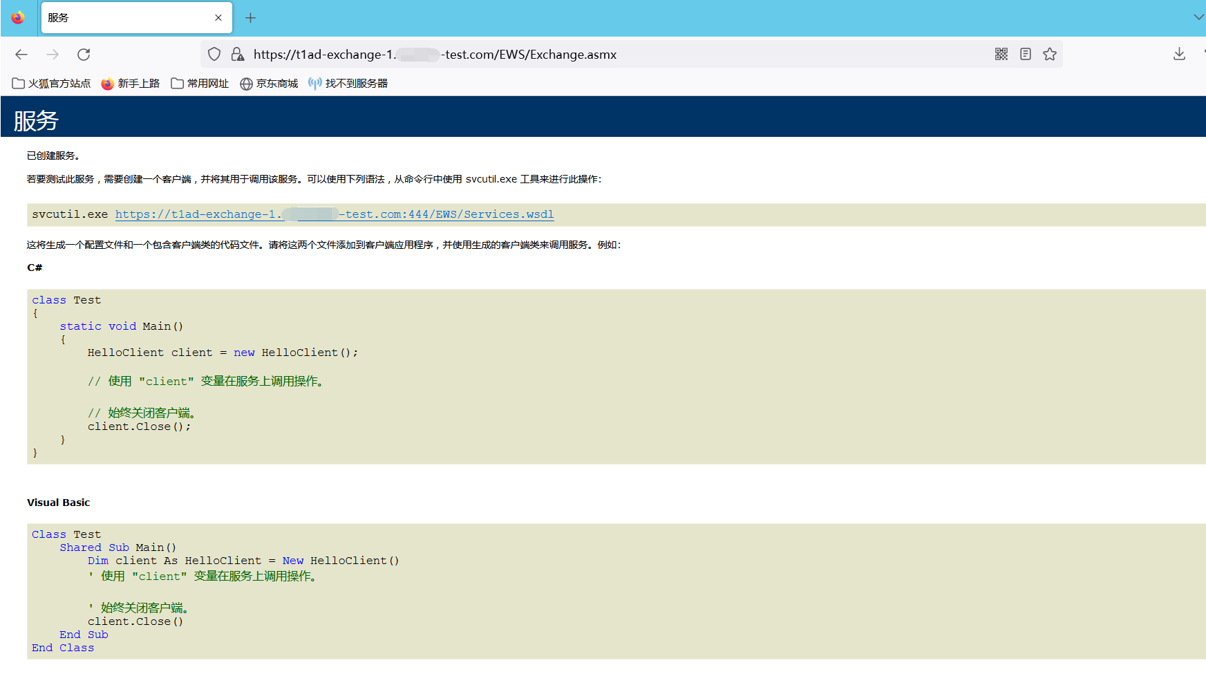Viewport: 1206px width, 674px height.
Task: Open a new tab with the plus button
Action: (x=250, y=17)
